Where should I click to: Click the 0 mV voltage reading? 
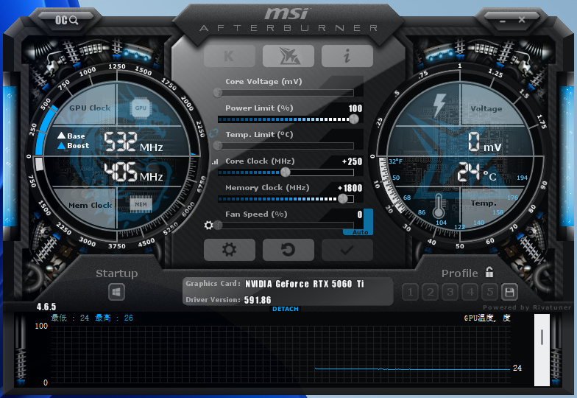click(484, 142)
